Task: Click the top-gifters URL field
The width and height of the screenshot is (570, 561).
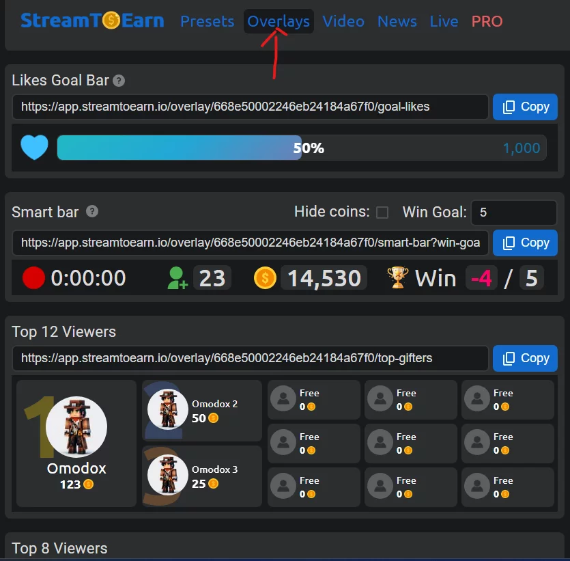Action: (x=250, y=358)
